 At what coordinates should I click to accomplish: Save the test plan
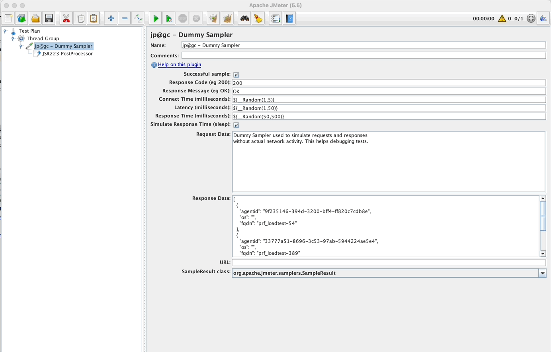pos(49,18)
